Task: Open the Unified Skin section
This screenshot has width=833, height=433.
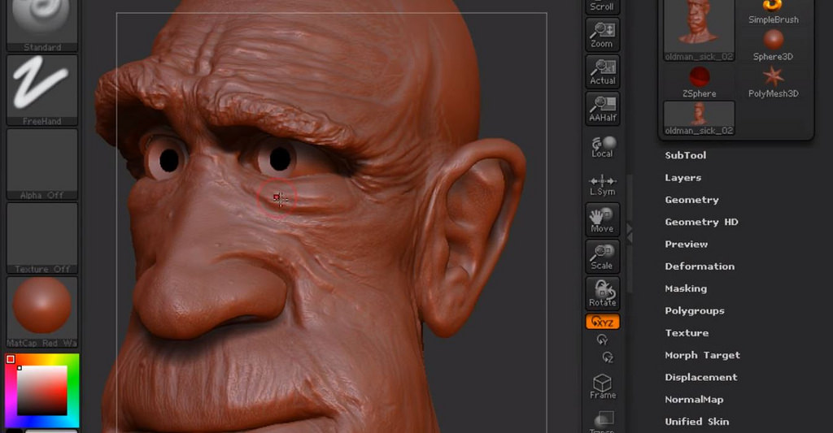Action: (x=697, y=422)
